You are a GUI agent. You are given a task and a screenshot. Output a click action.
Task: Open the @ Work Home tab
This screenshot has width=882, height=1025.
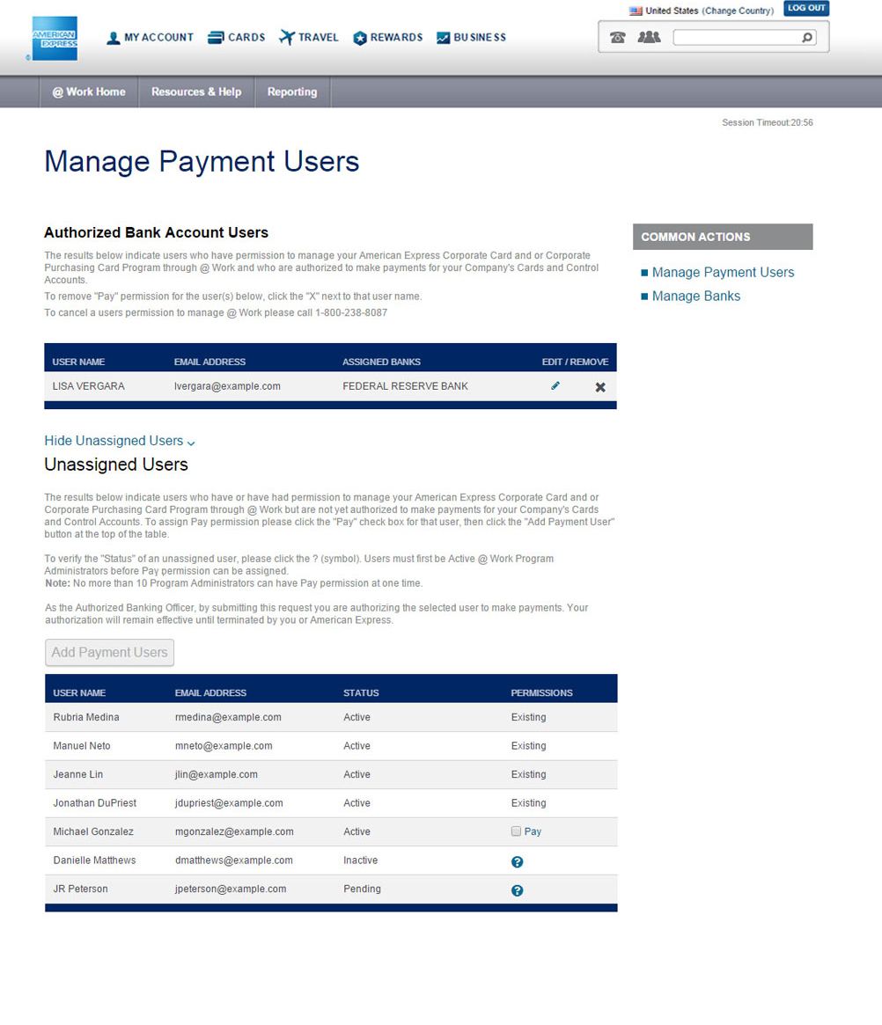tap(89, 92)
